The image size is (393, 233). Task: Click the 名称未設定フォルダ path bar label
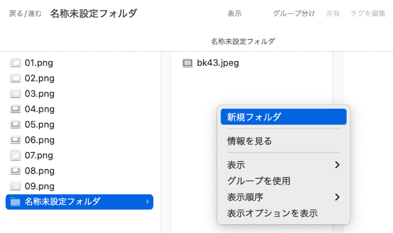[x=243, y=41]
